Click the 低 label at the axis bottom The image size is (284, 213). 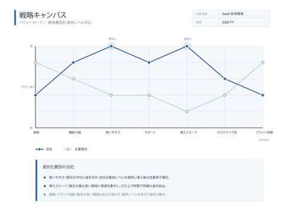31,128
